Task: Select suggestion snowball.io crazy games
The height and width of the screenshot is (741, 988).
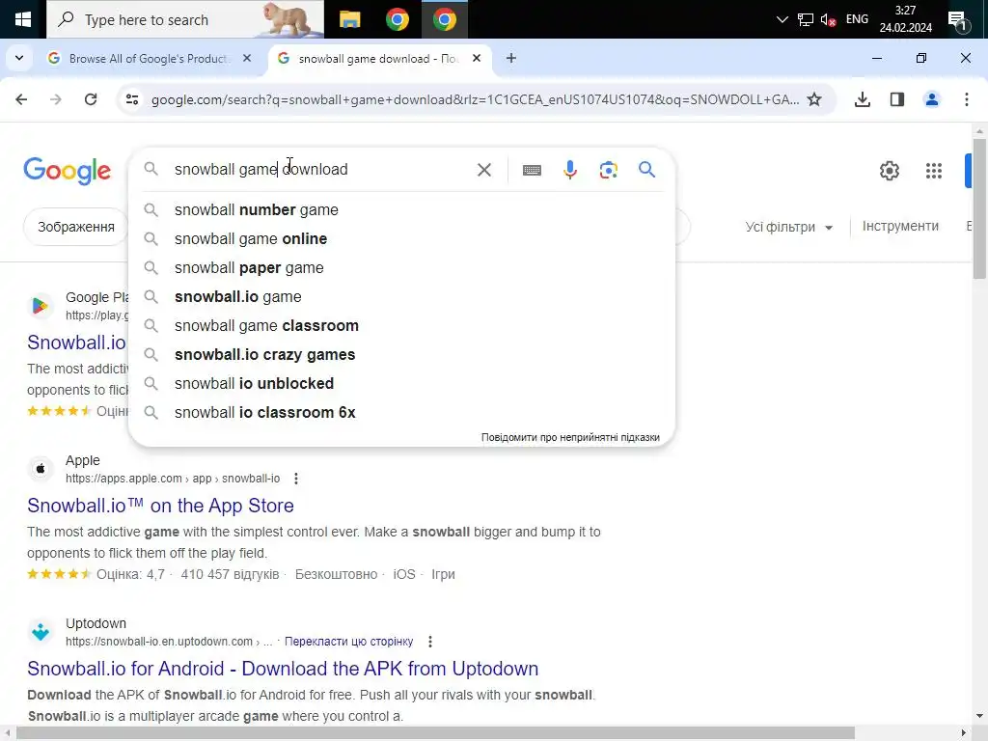Action: pos(401,355)
